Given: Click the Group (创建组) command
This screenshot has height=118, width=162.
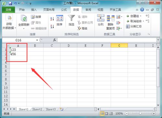Looking at the screenshot, I should click(133, 16).
